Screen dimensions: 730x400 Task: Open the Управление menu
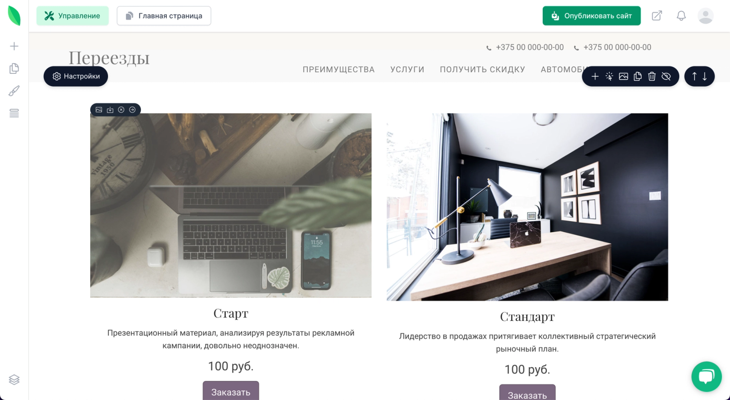[x=72, y=16]
